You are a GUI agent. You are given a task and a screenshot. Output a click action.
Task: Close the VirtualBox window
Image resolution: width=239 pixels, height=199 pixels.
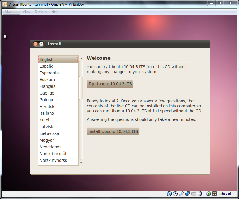tap(230, 3)
